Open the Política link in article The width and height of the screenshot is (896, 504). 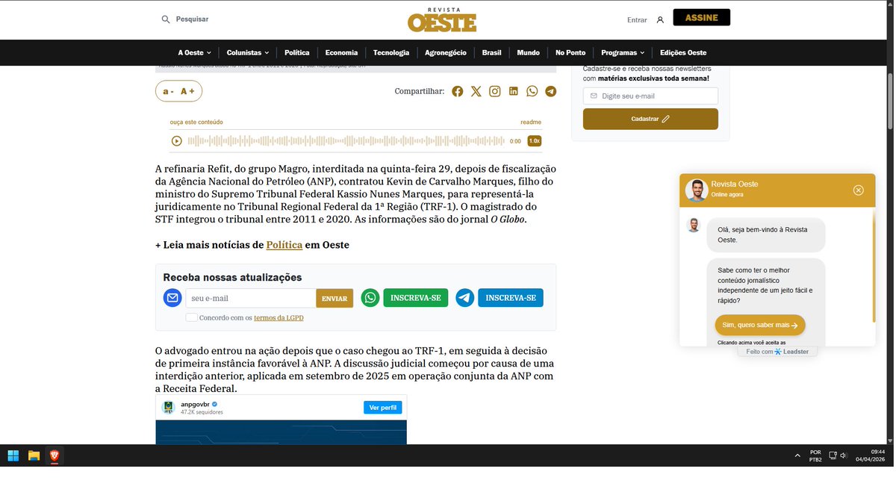[284, 245]
